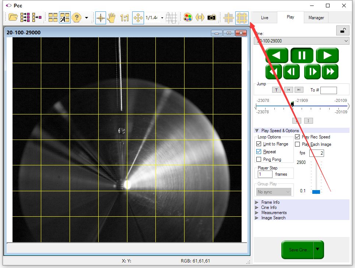Minimize the 20-100-29000 image window

pyautogui.click(x=217, y=33)
